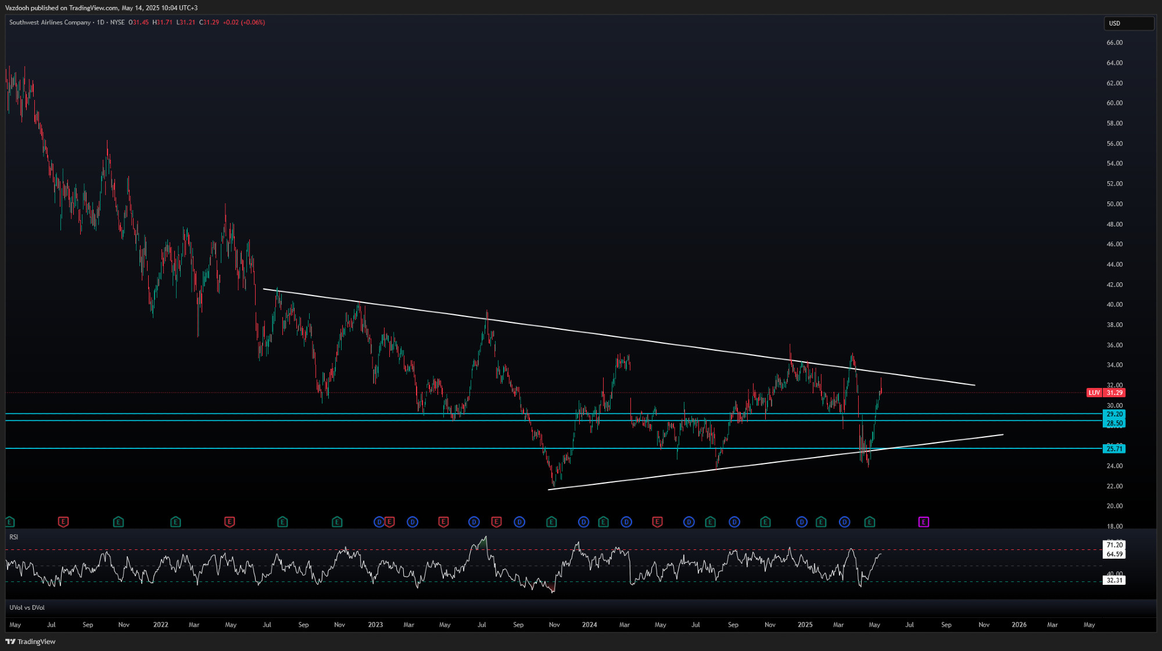Image resolution: width=1162 pixels, height=651 pixels.
Task: Click the dividend marker near March 2025
Action: tap(845, 522)
